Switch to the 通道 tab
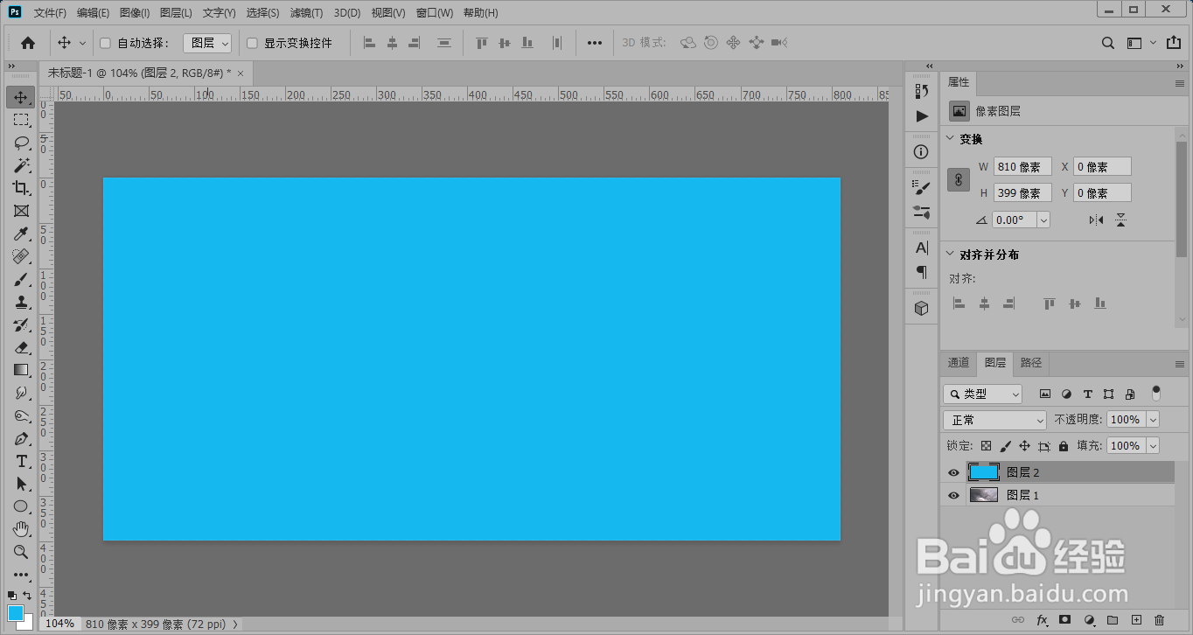The height and width of the screenshot is (635, 1193). [x=959, y=362]
